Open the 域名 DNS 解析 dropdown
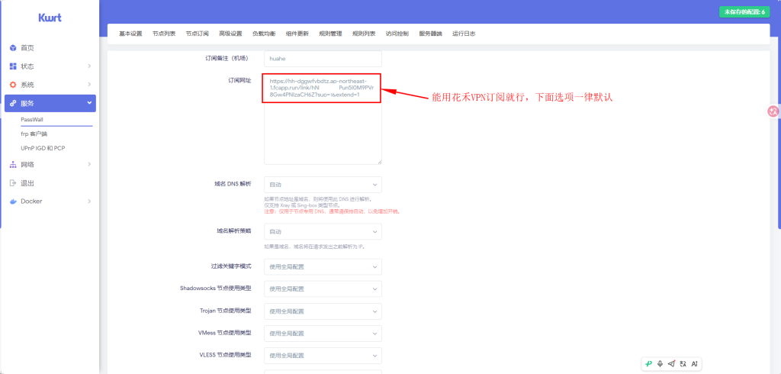Viewport: 781px width, 374px height. tap(323, 185)
